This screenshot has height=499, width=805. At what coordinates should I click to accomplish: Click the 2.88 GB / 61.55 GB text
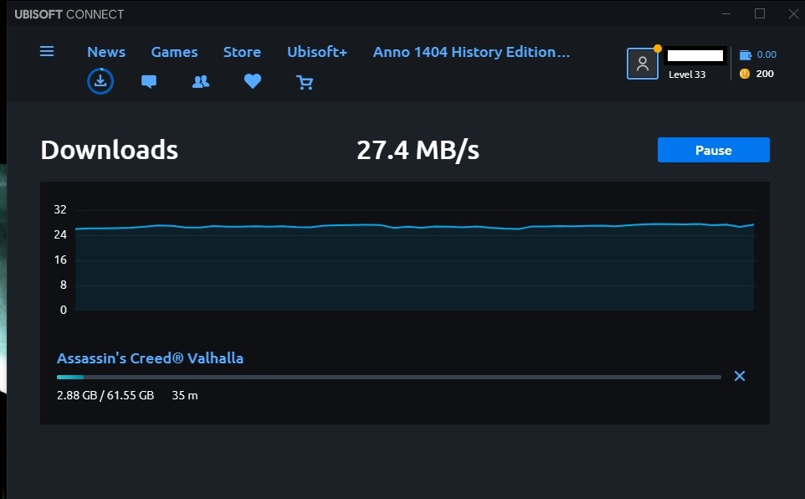pyautogui.click(x=105, y=396)
